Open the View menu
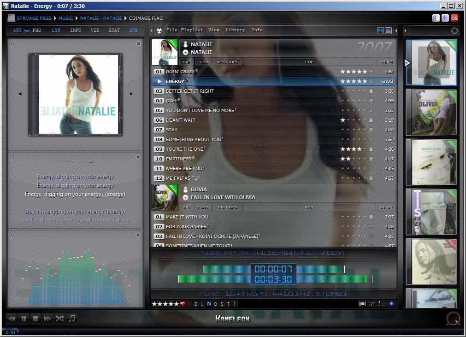The height and width of the screenshot is (337, 466). coord(214,30)
